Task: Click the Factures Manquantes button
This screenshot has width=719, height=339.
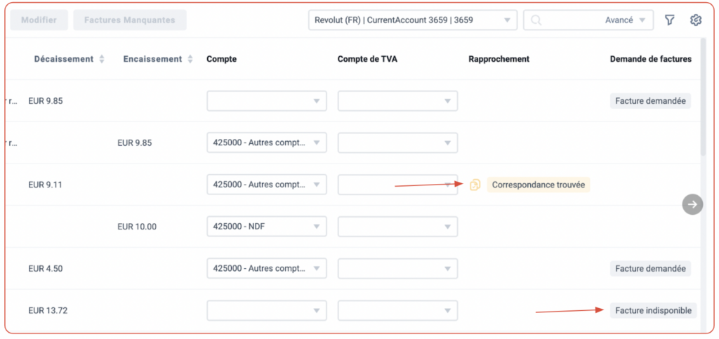Action: pyautogui.click(x=130, y=20)
